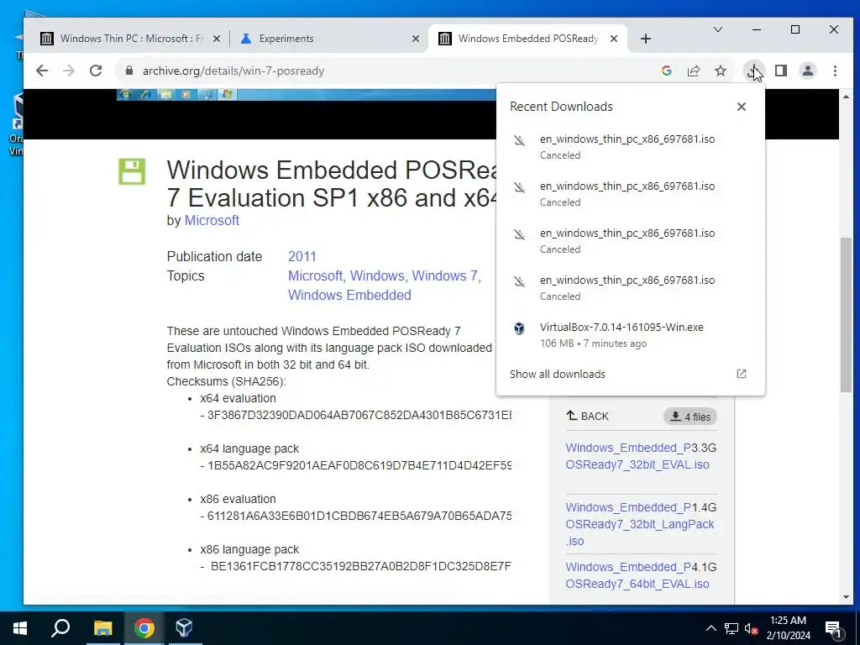Click the padlock site info icon
This screenshot has width=860, height=645.
click(x=129, y=71)
